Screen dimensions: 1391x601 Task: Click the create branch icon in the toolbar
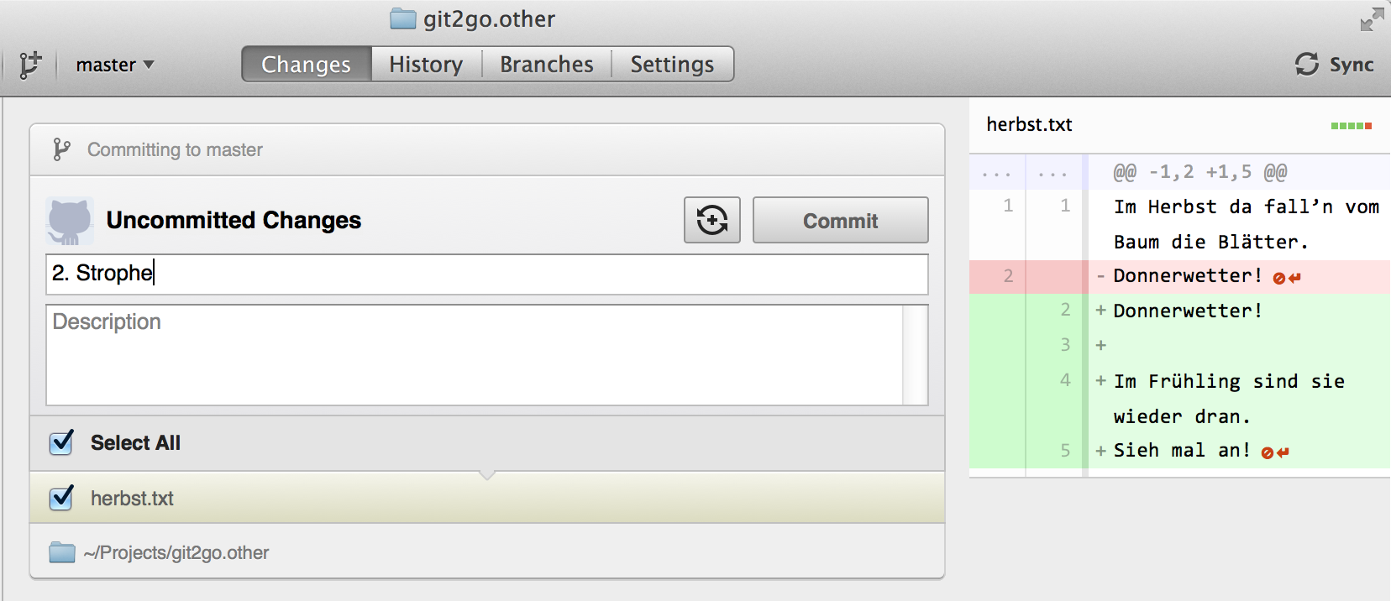click(x=30, y=65)
